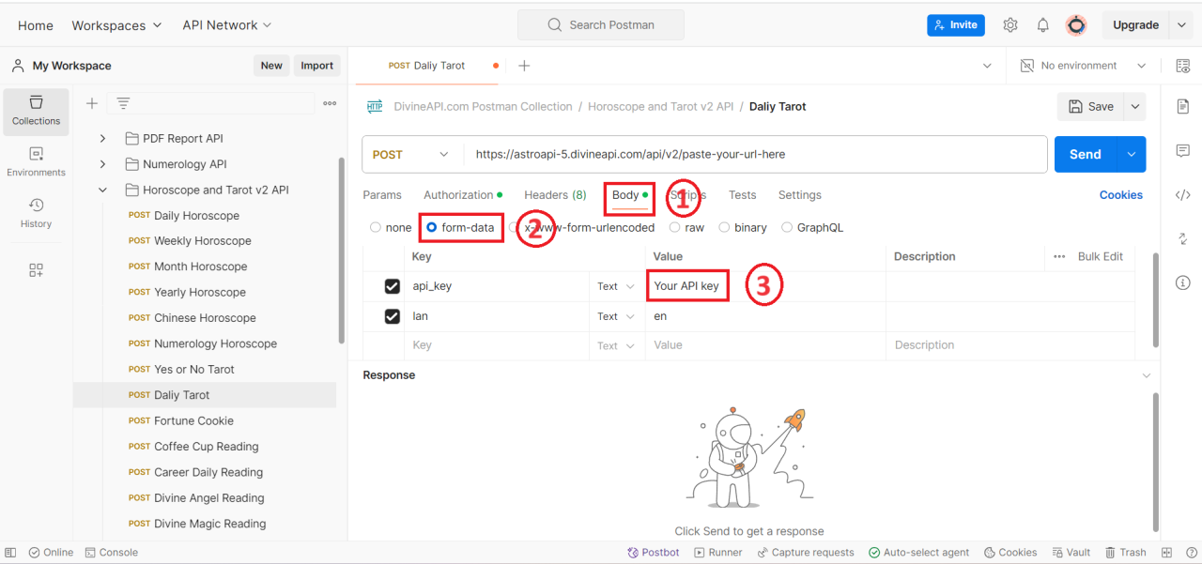
Task: Open the History sidebar panel
Action: tap(36, 214)
